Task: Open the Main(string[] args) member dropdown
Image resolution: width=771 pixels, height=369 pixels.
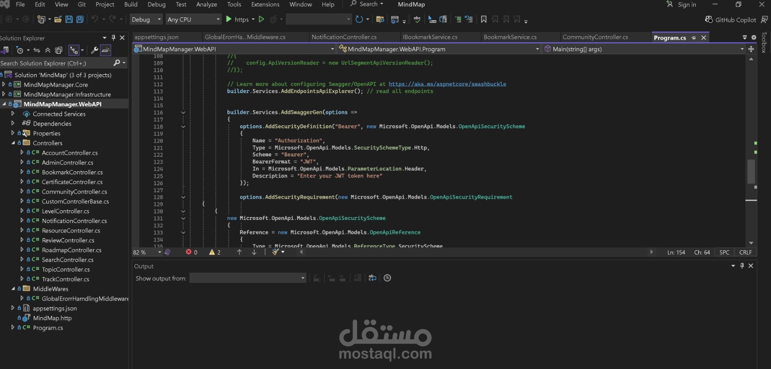Action: pyautogui.click(x=644, y=49)
